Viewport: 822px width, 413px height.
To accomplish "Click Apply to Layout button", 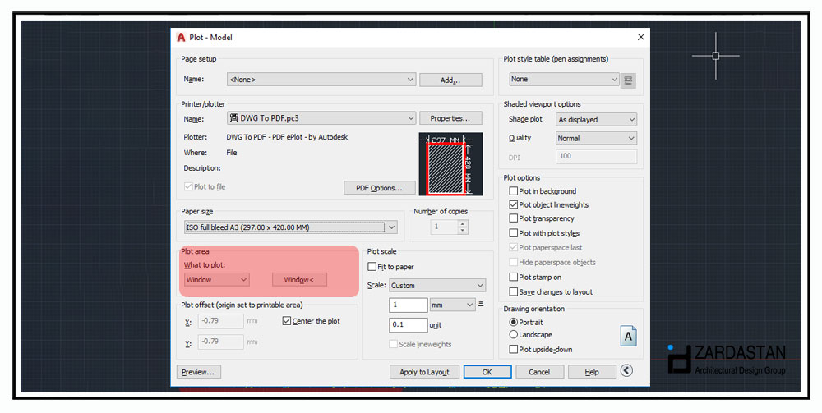I will [x=424, y=372].
